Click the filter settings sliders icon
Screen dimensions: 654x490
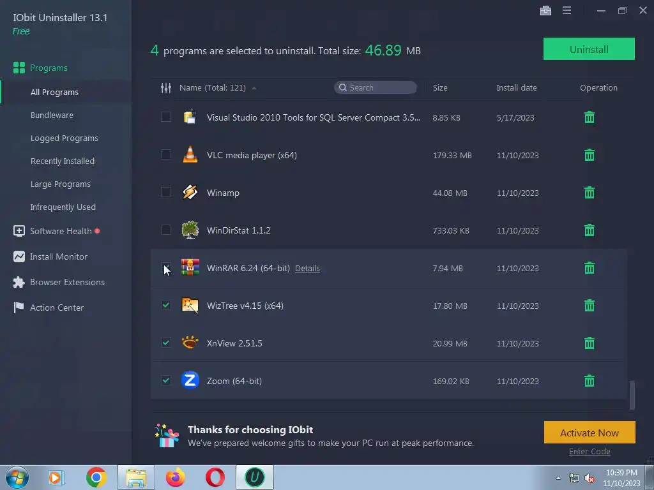166,88
